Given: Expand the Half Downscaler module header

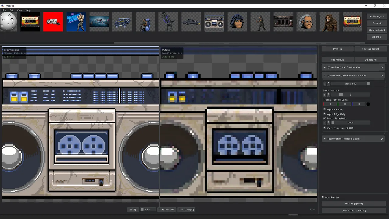Looking at the screenshot, I should (x=353, y=68).
